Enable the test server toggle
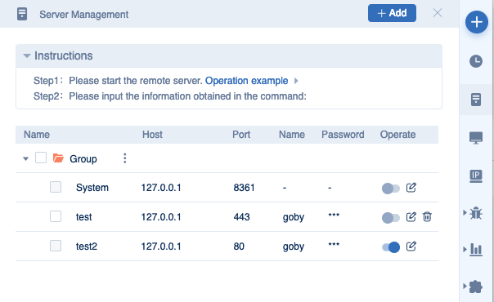Viewport: 494px width, 302px height. (391, 217)
